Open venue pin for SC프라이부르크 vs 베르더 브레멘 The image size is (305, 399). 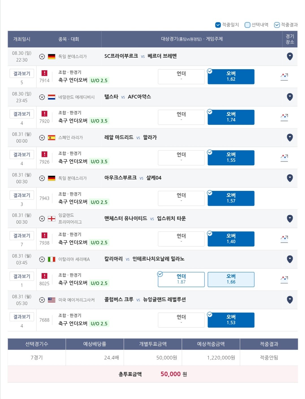(290, 56)
